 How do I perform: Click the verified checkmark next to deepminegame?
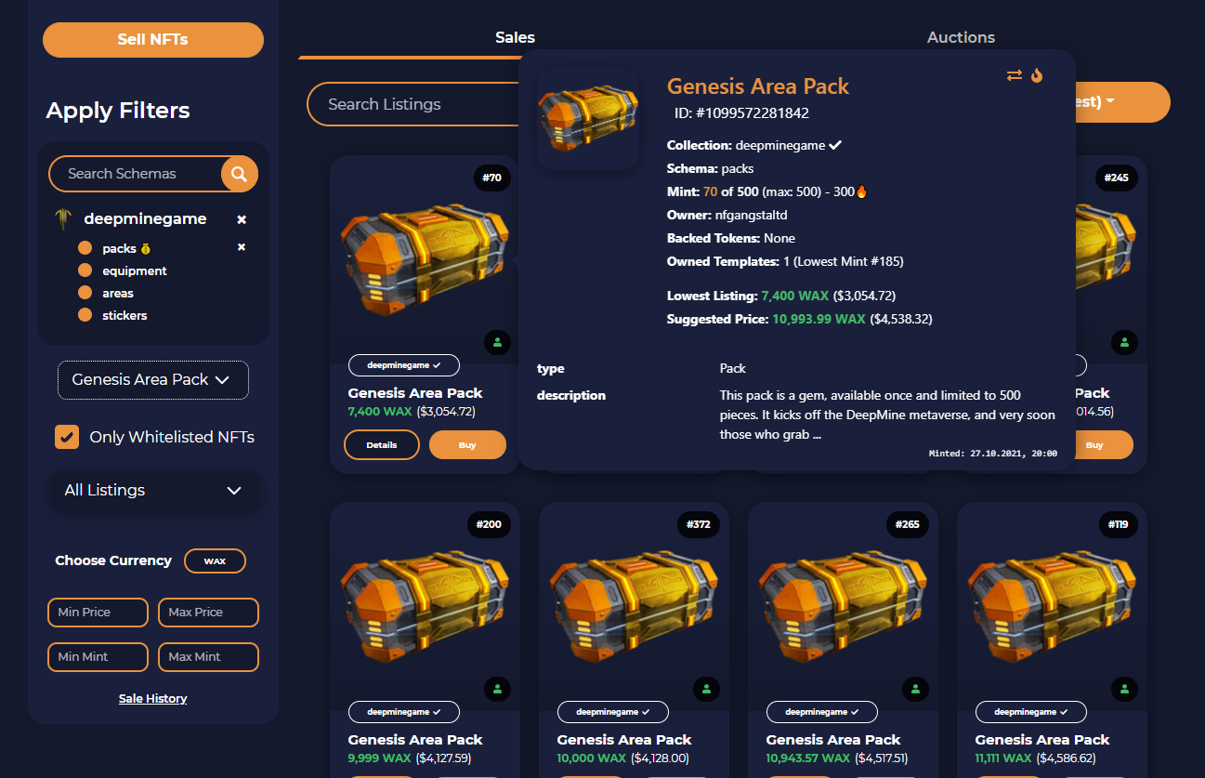pos(835,145)
